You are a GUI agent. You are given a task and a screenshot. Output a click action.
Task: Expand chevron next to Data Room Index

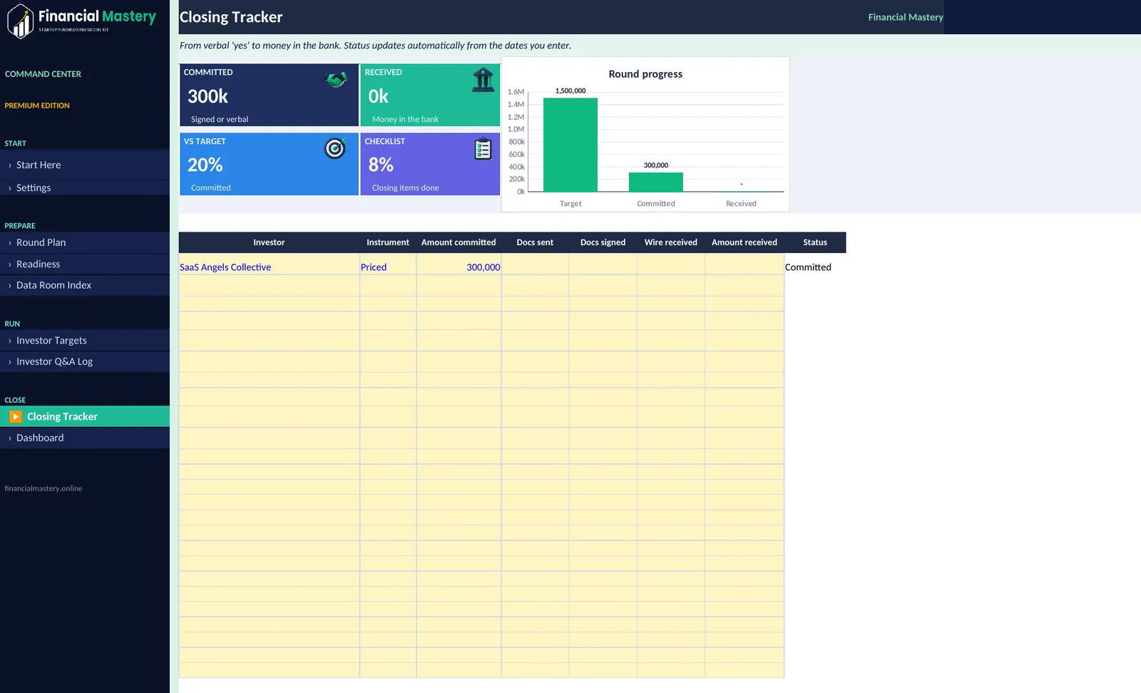coord(9,285)
